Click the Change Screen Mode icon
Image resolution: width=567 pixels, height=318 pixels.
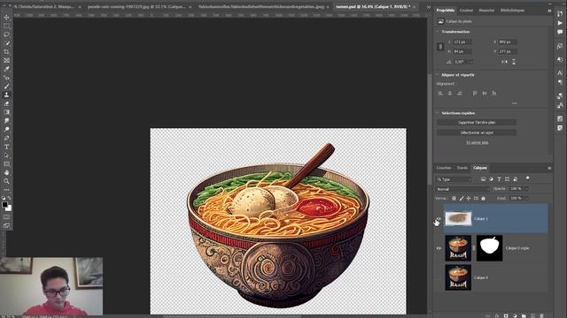(x=6, y=226)
